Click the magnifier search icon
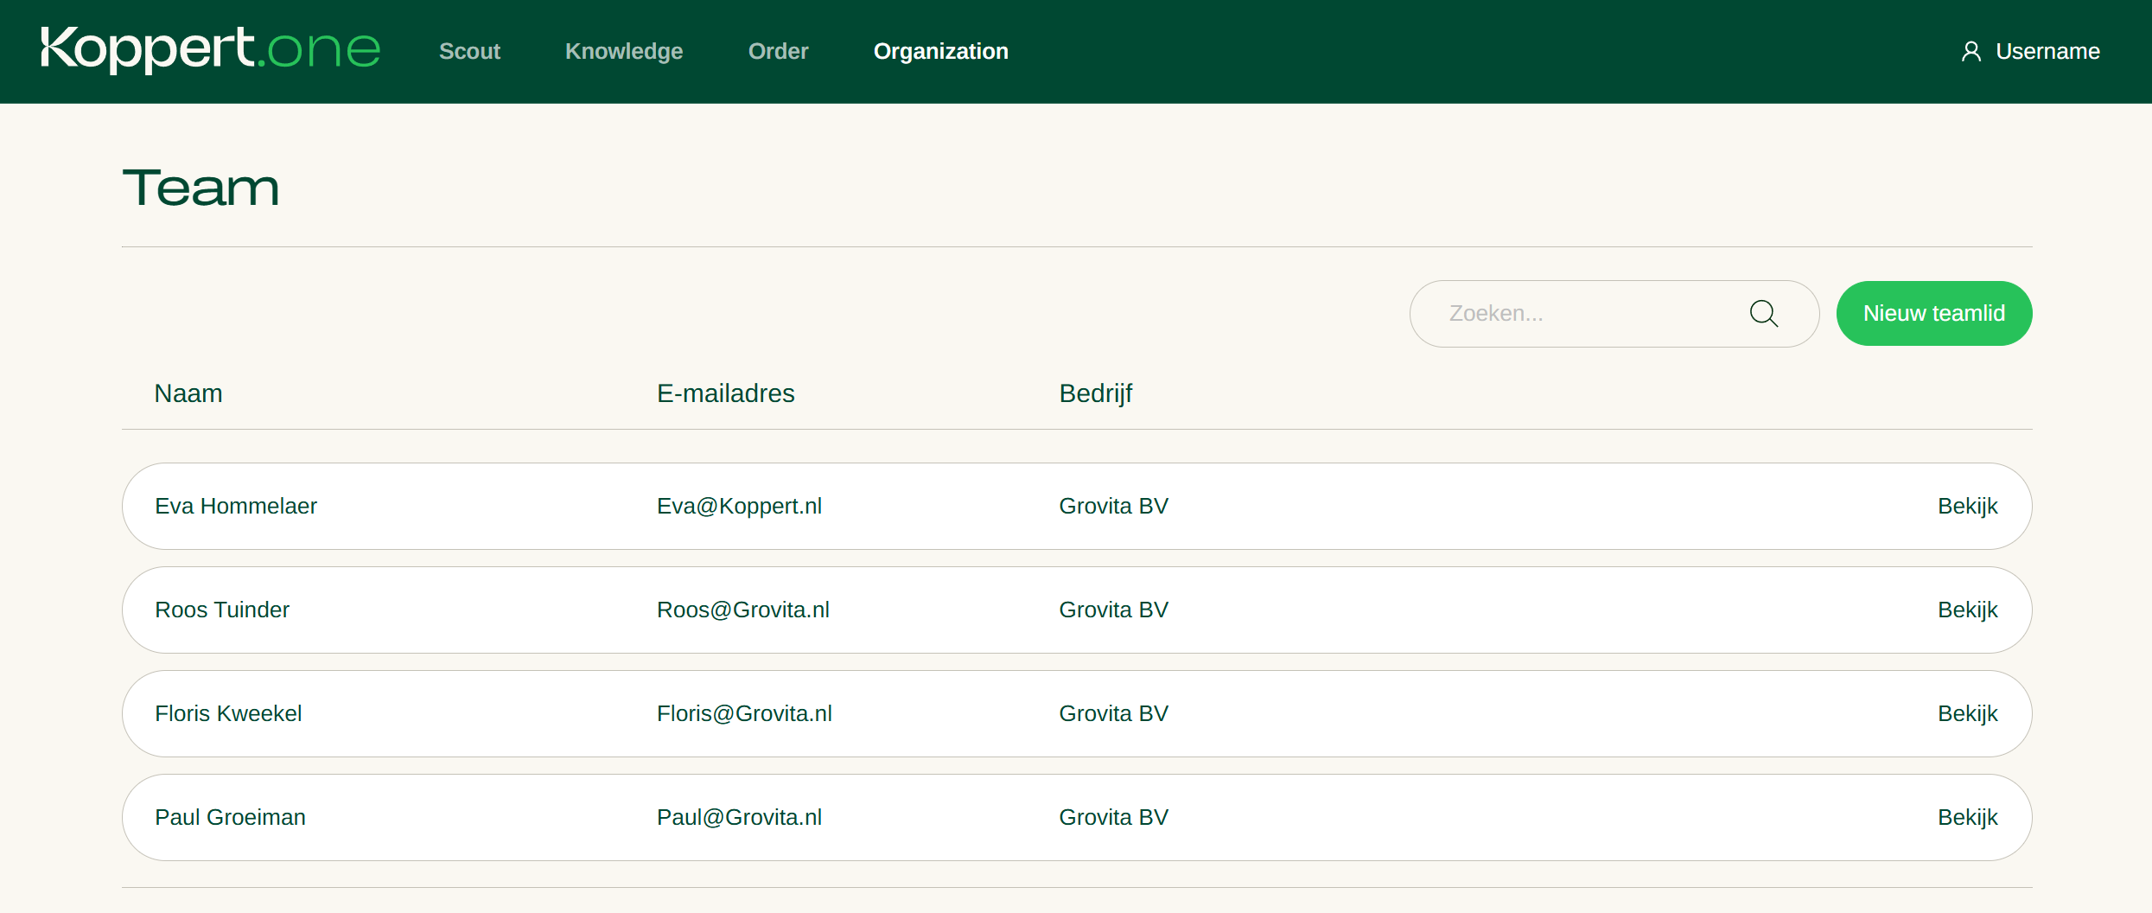The width and height of the screenshot is (2152, 913). 1764,313
